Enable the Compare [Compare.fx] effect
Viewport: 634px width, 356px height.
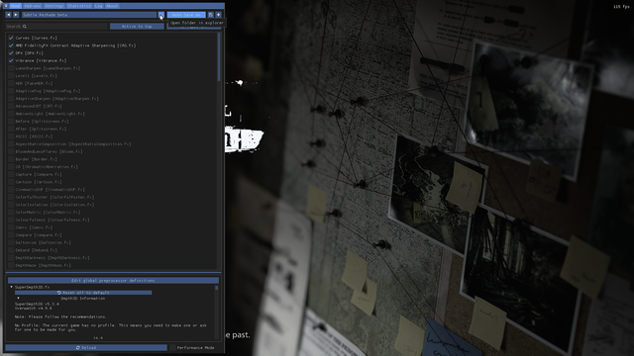11,235
